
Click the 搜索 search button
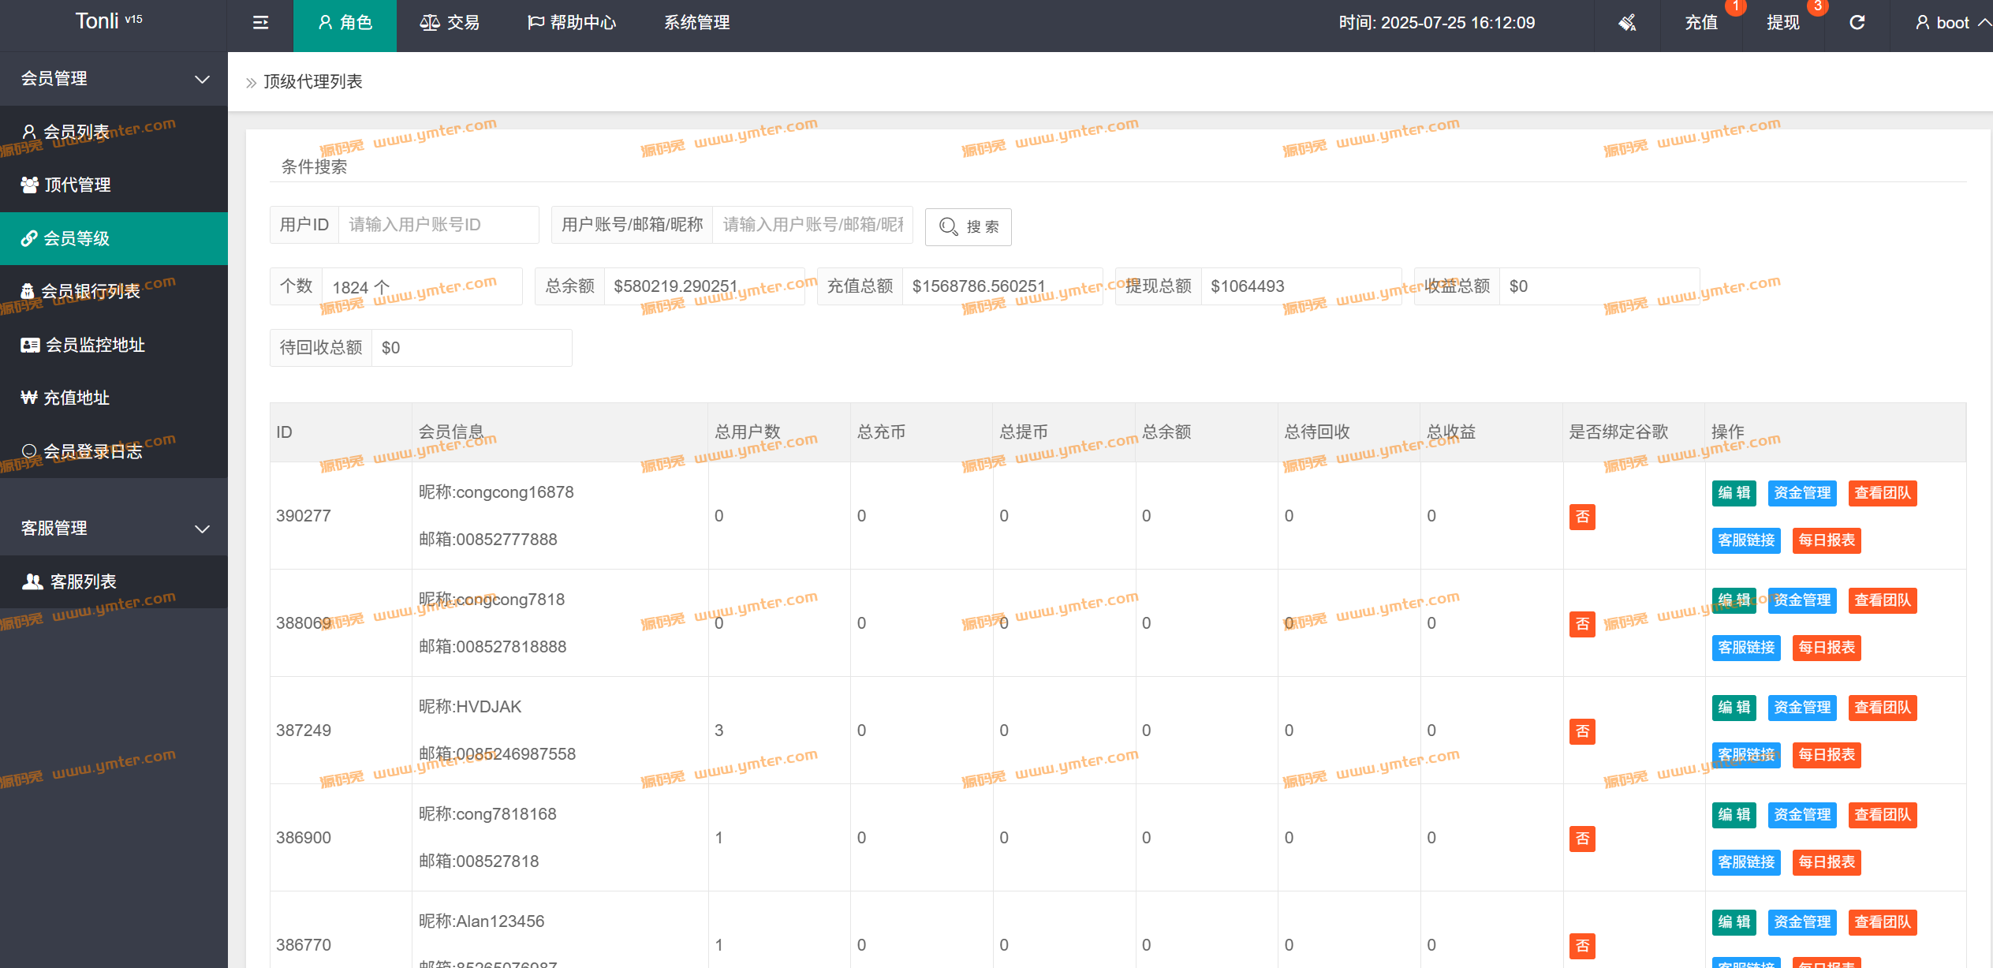(x=968, y=227)
